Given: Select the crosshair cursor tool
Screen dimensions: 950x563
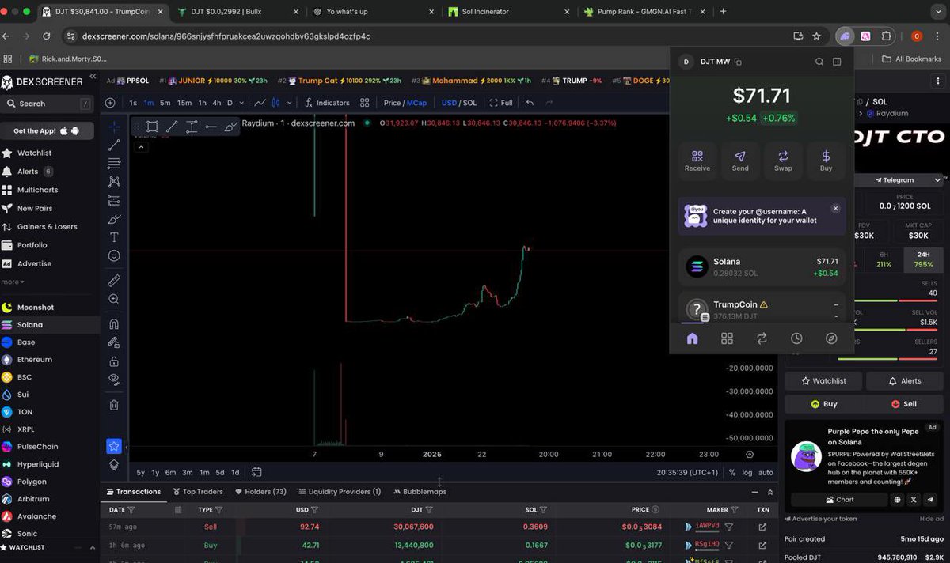Looking at the screenshot, I should (114, 127).
